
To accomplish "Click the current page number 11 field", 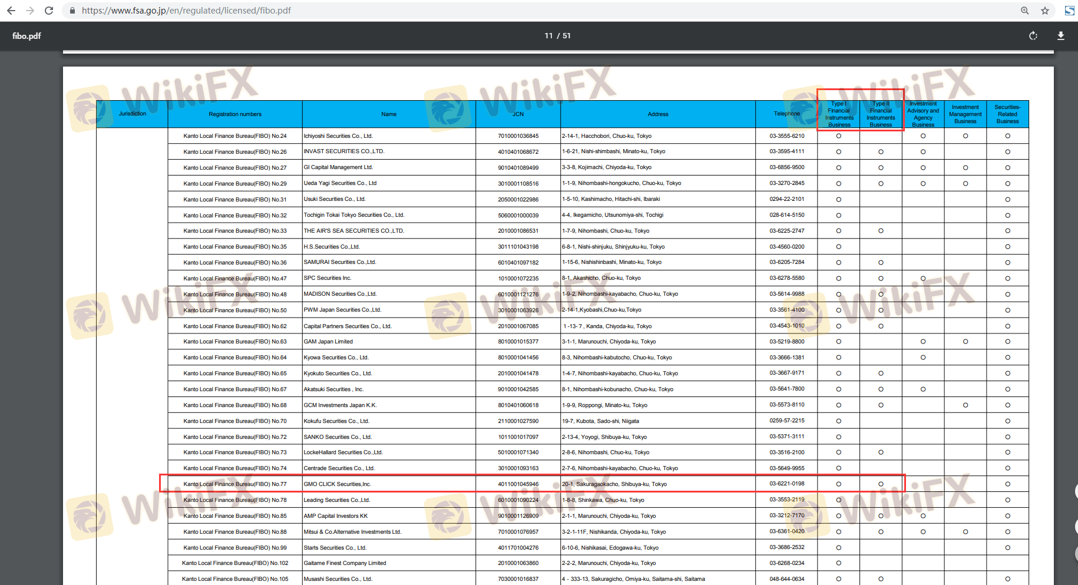I will 548,36.
